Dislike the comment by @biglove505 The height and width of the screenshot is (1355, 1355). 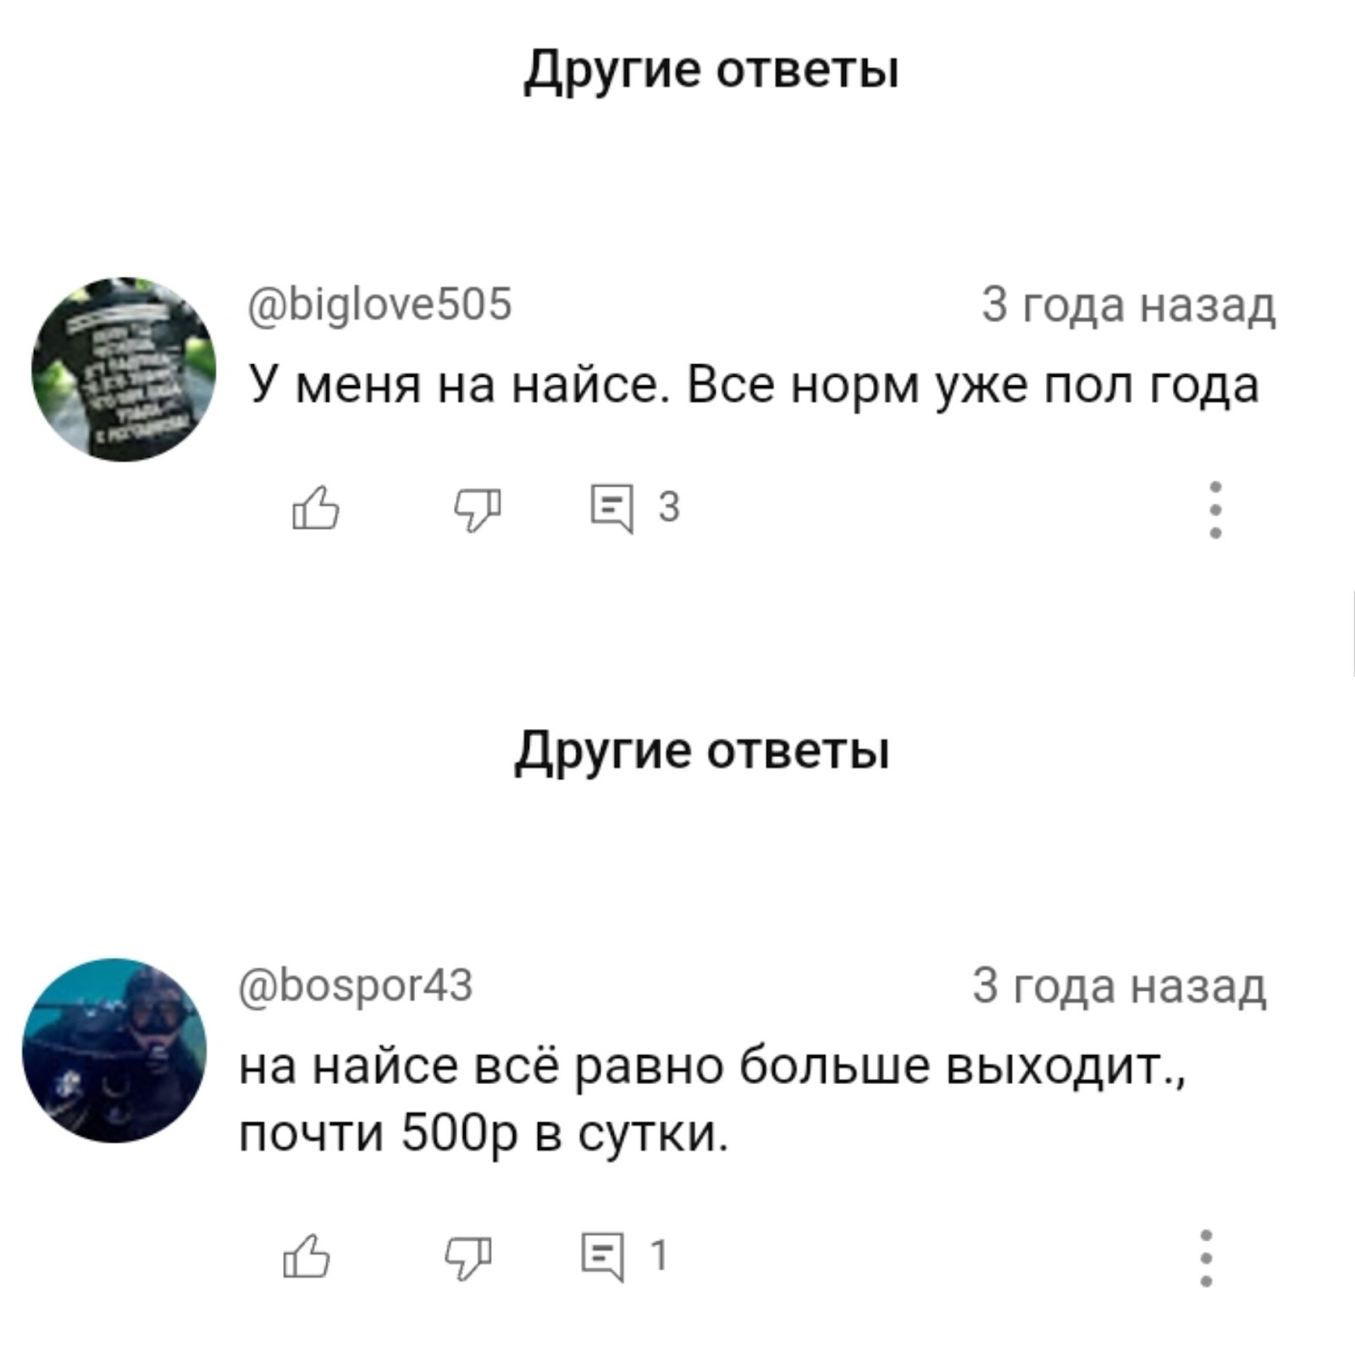tap(478, 508)
